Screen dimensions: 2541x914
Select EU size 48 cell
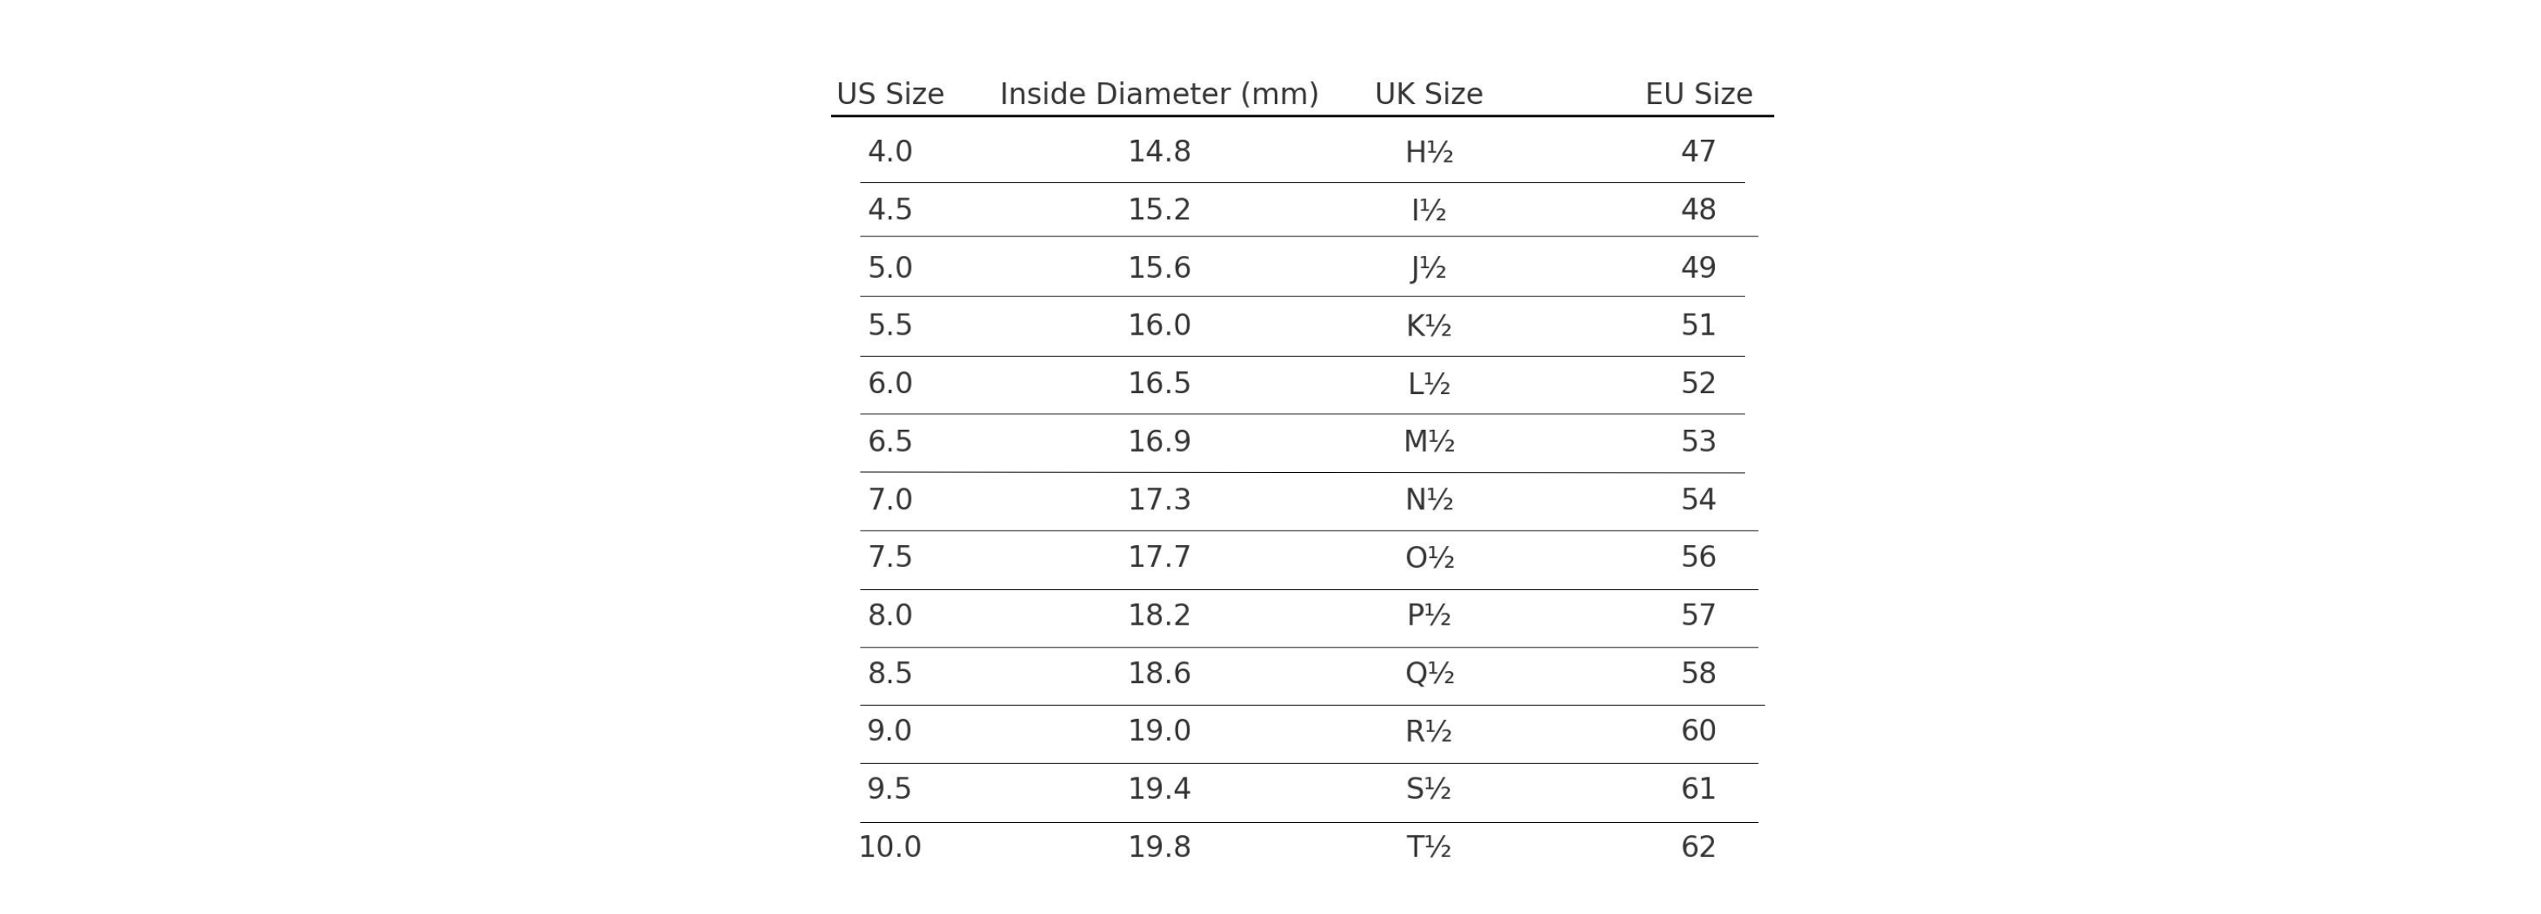point(1699,210)
